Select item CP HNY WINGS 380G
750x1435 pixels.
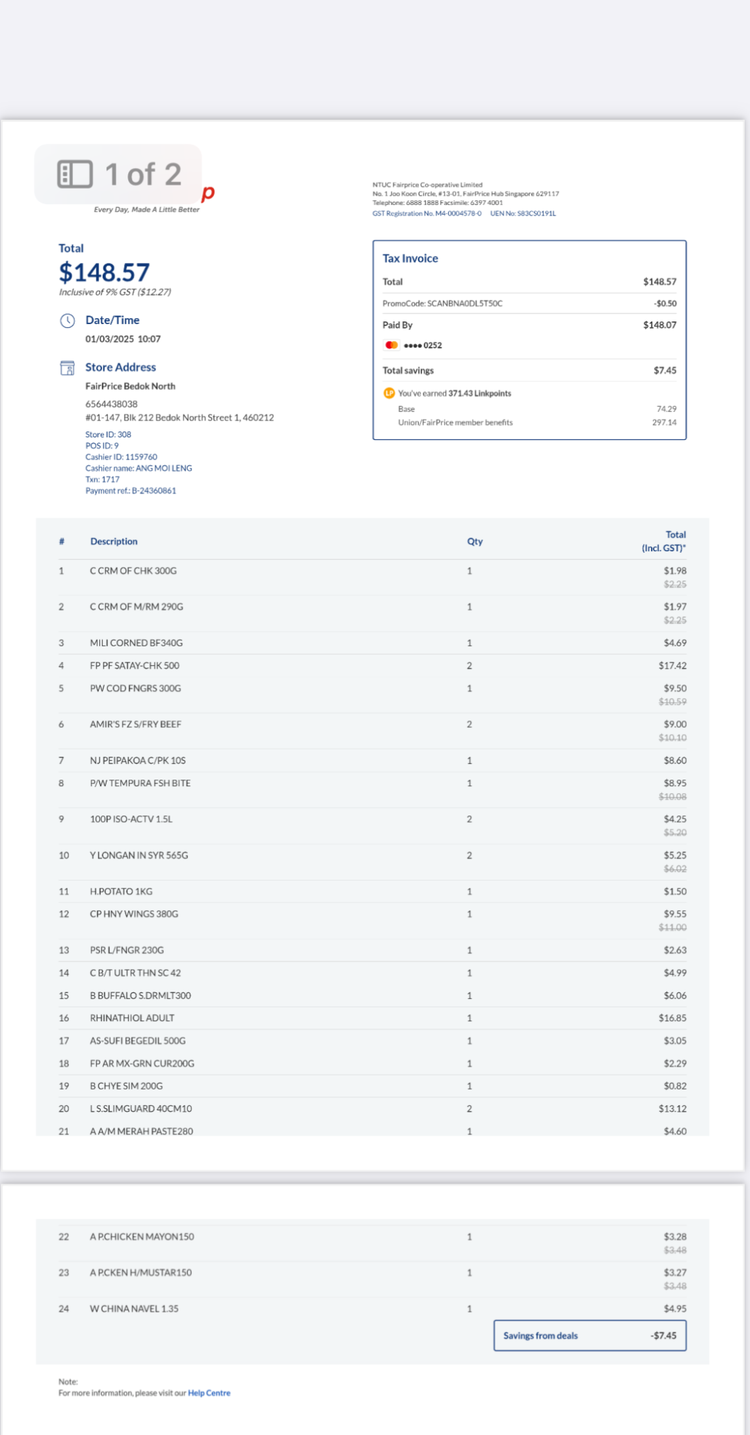(x=134, y=914)
